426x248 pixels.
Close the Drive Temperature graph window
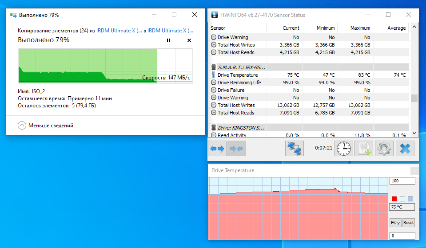coord(414,171)
